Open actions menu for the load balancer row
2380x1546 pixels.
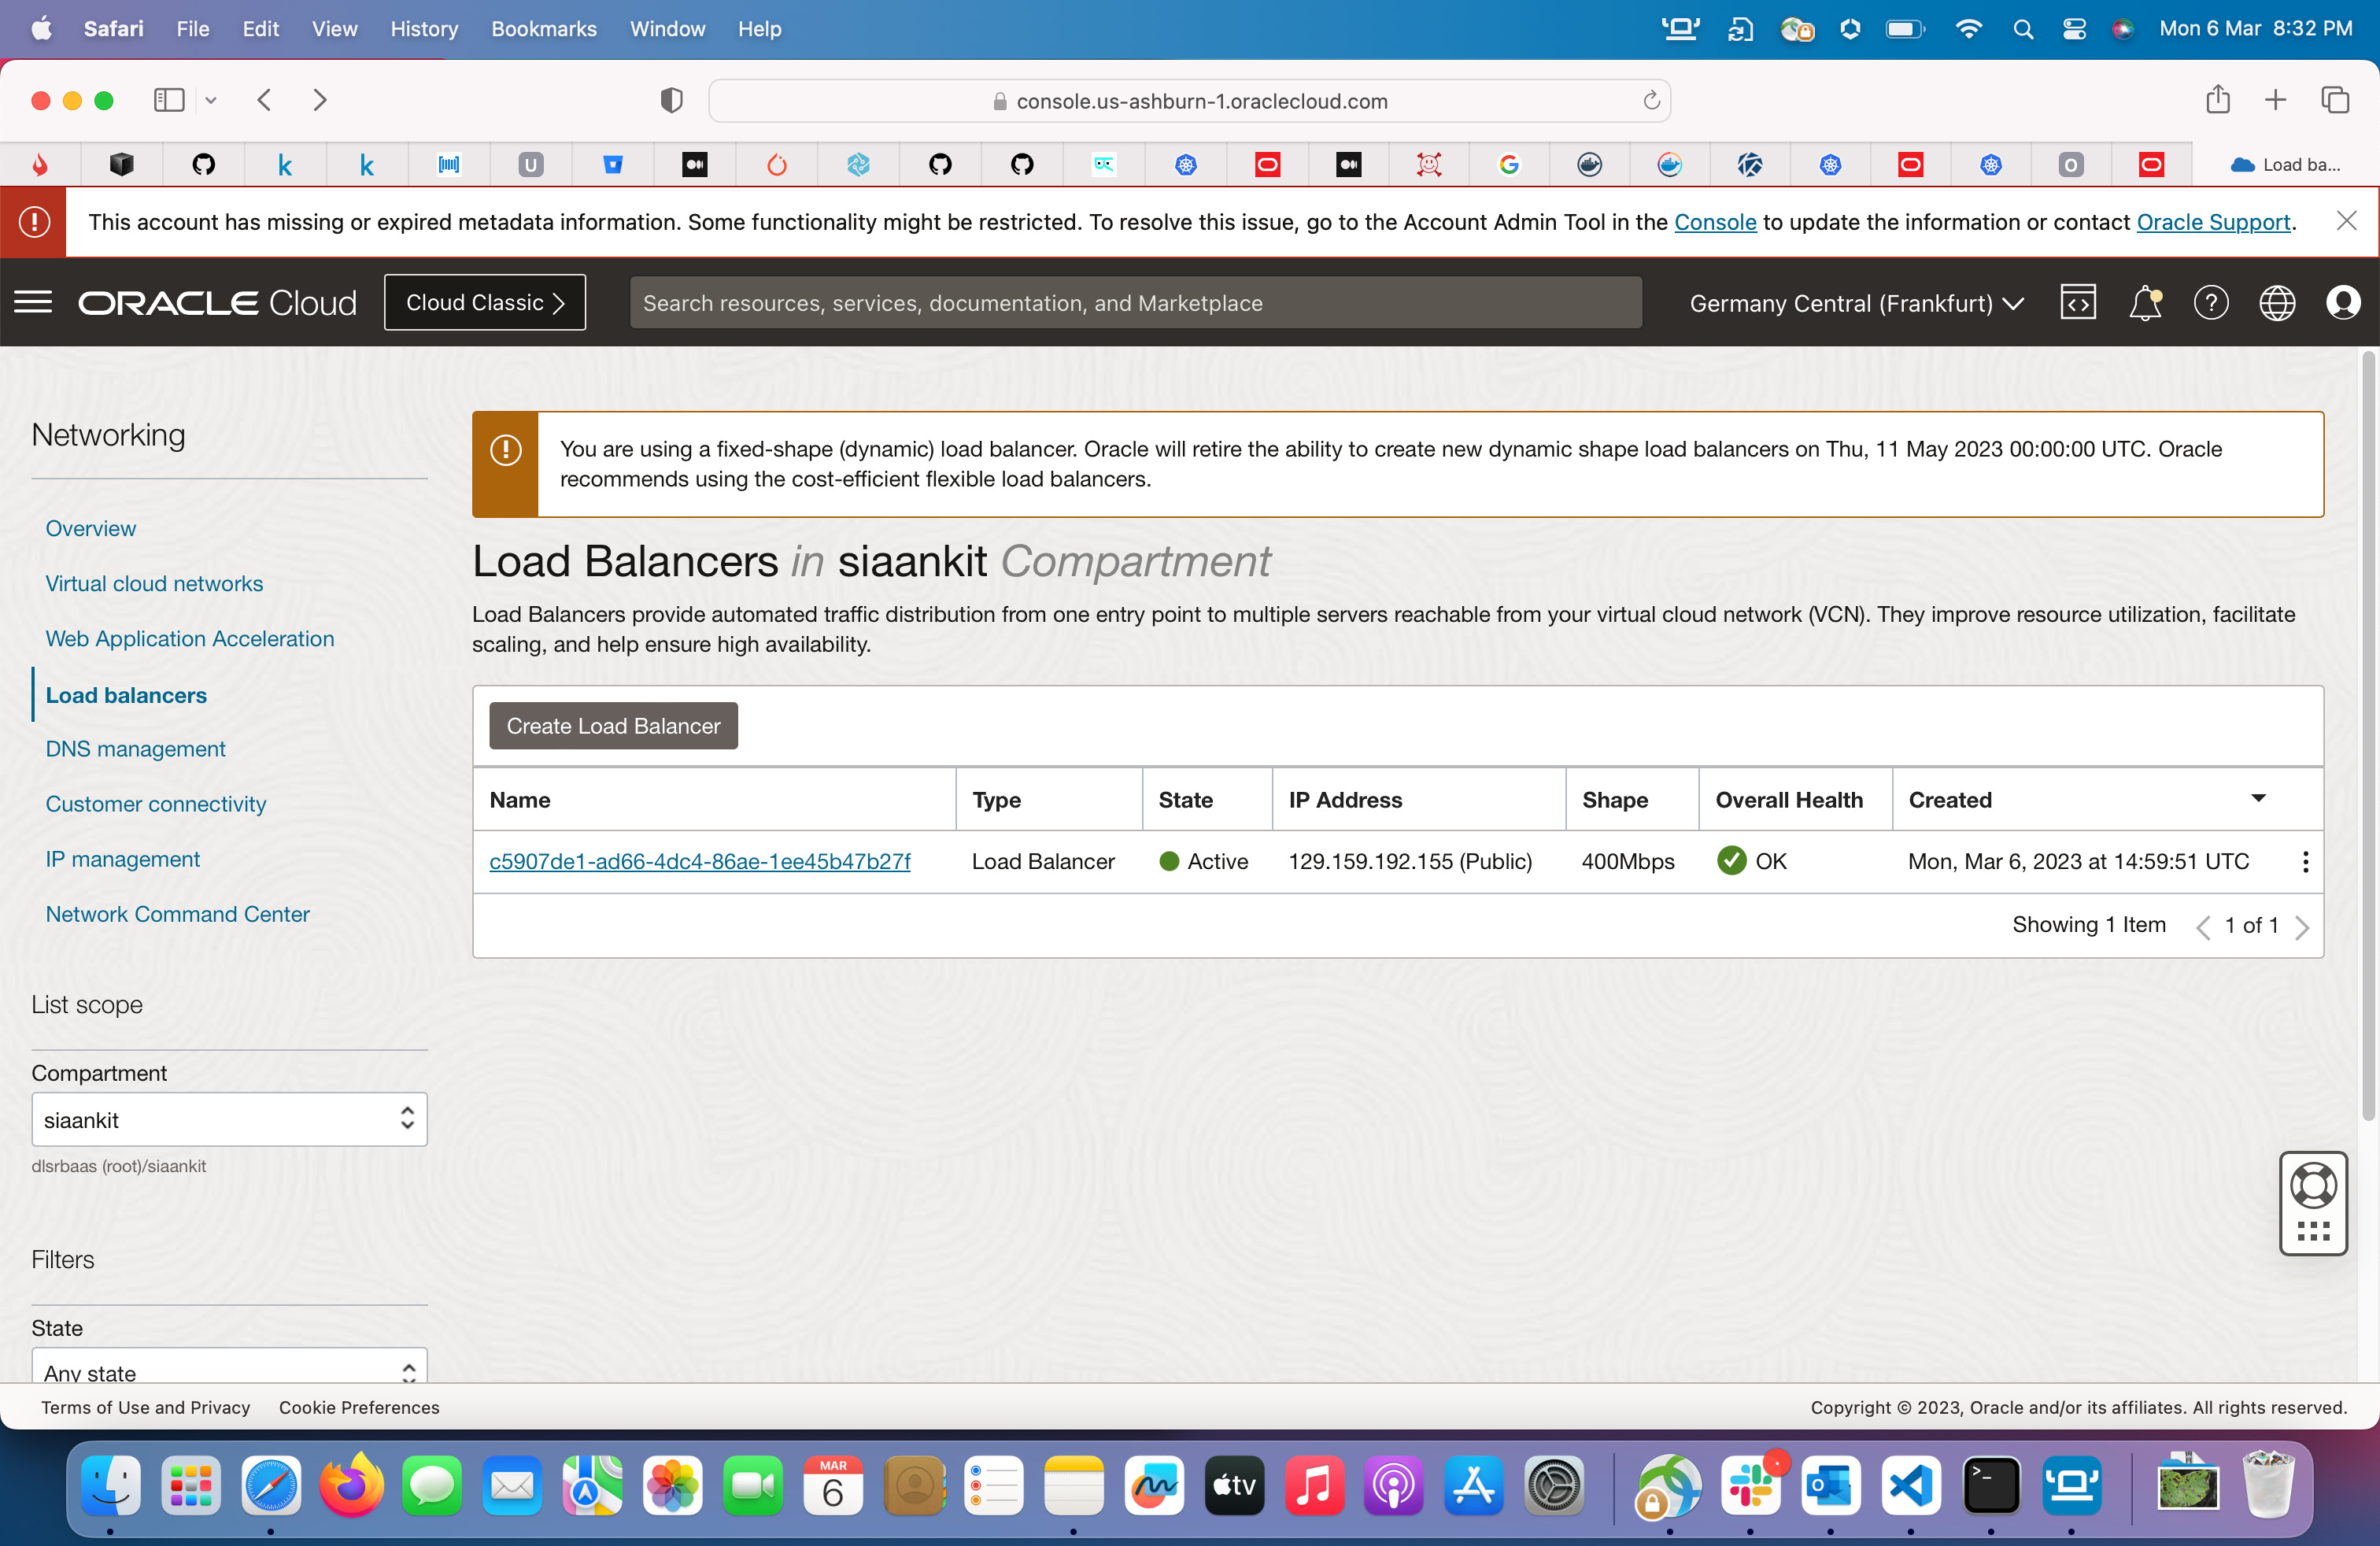tap(2305, 862)
